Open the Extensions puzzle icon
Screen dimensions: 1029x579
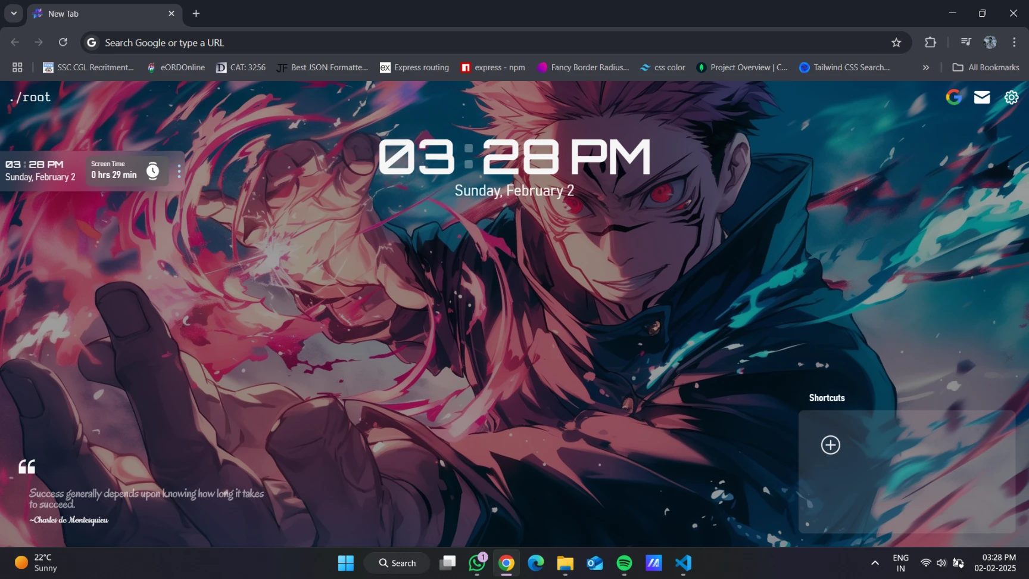(x=930, y=42)
